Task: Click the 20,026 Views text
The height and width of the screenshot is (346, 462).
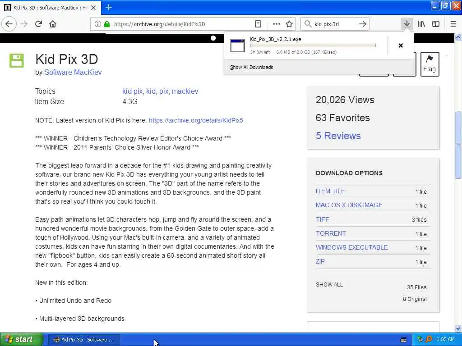Action: (x=345, y=100)
